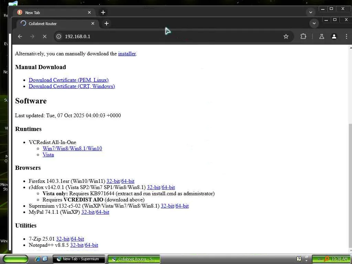
Task: Switch to the New Tab tab in back window
Action: [x=54, y=12]
